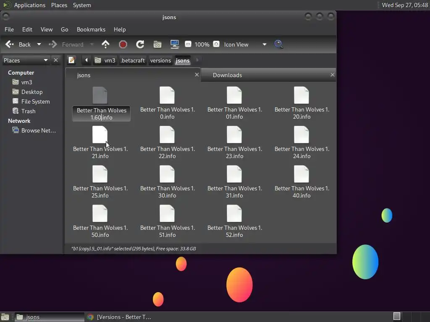
Task: Open the System menu in top panel
Action: click(x=82, y=5)
